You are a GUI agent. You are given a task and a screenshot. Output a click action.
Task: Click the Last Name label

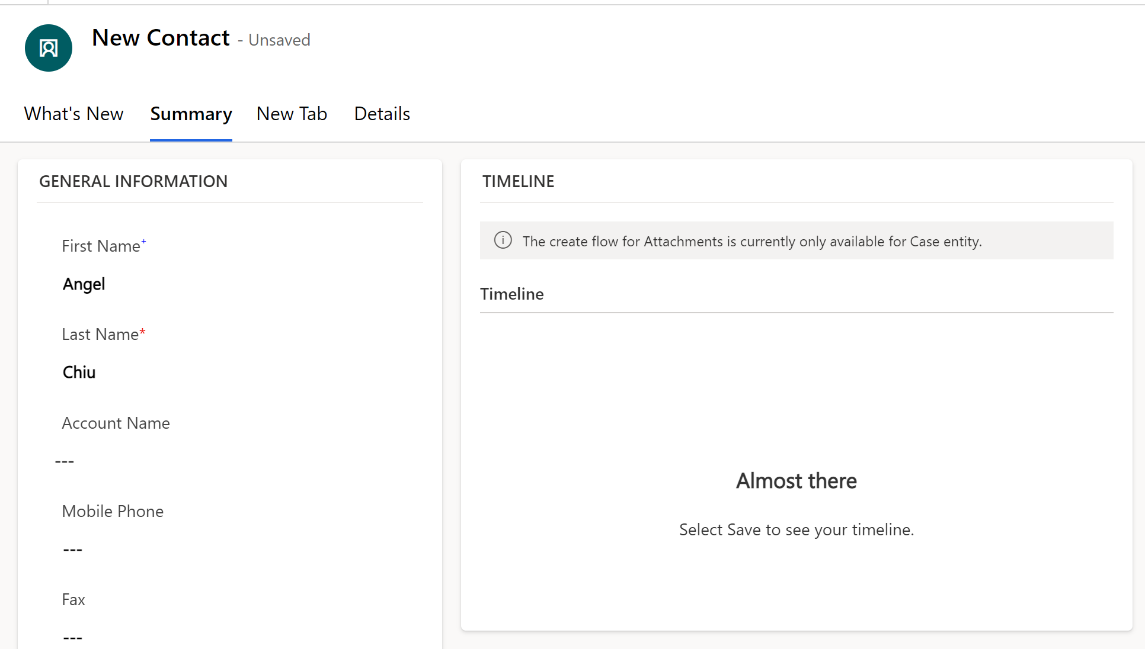click(100, 335)
